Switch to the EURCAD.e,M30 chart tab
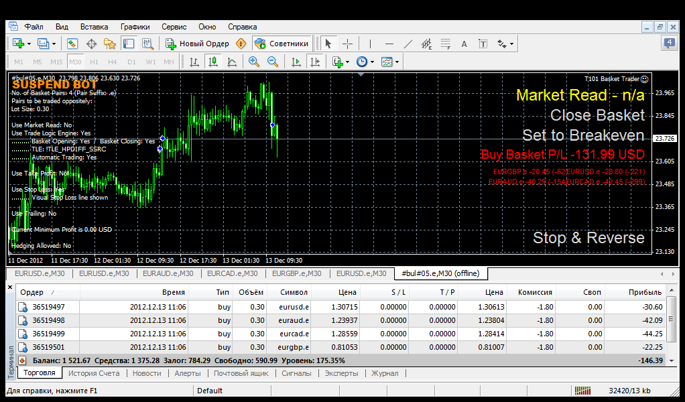Screen dimensions: 685x402 [233, 273]
